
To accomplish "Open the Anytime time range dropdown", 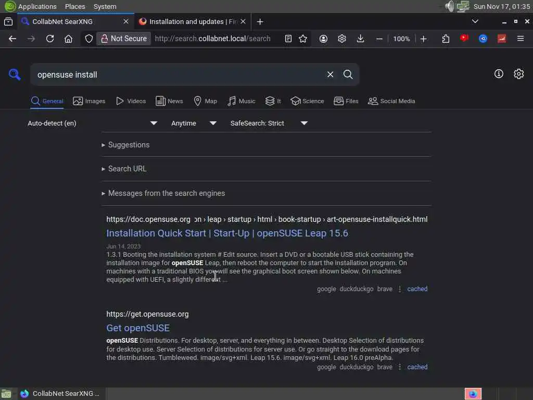I will click(x=194, y=123).
